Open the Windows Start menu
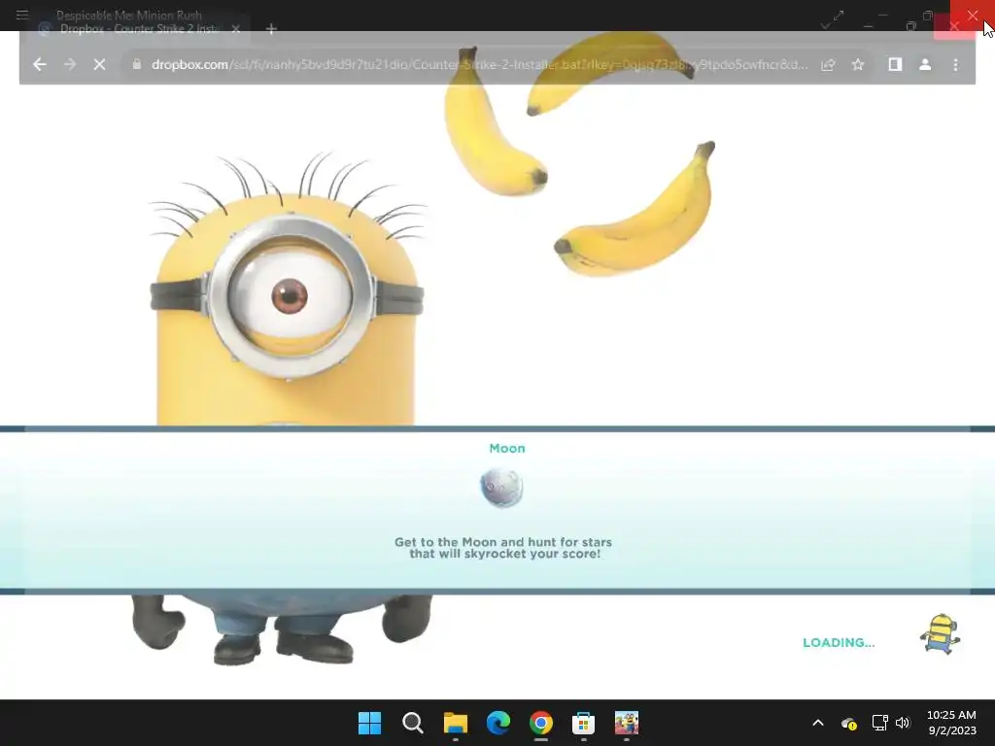 pos(369,723)
